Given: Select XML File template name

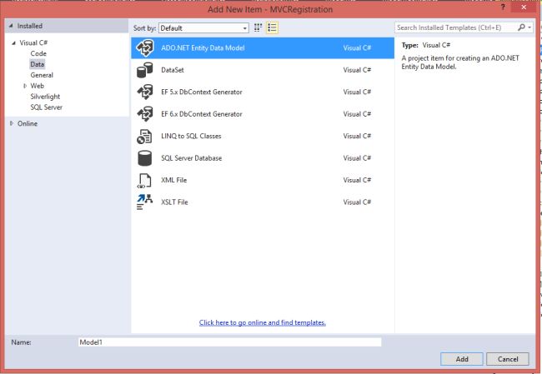Looking at the screenshot, I should click(174, 180).
